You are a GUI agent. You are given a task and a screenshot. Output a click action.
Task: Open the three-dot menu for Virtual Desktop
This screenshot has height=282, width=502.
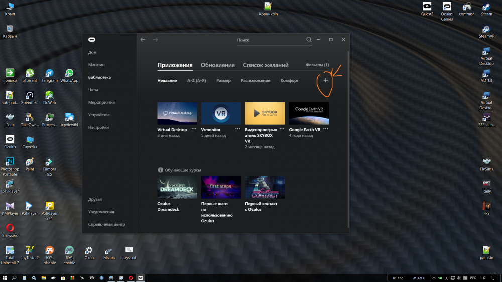click(x=194, y=129)
